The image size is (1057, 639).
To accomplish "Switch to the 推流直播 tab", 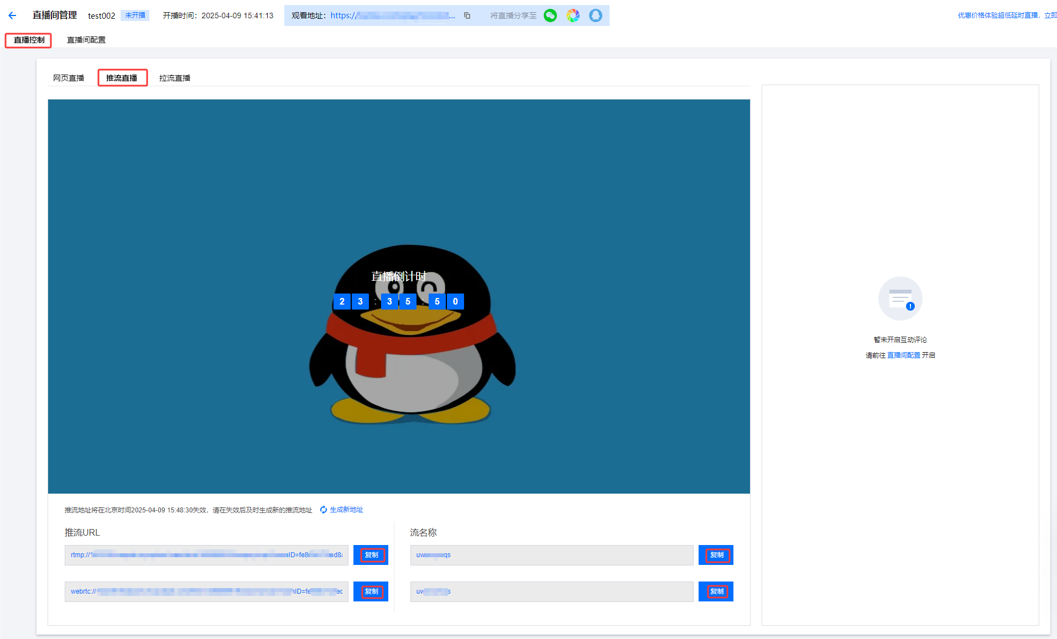I will coord(122,78).
